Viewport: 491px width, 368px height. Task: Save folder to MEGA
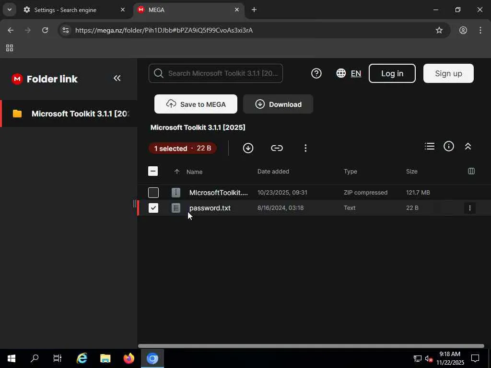tap(196, 104)
